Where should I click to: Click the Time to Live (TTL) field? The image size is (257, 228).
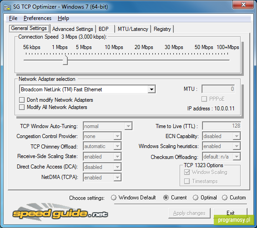pos(222,126)
